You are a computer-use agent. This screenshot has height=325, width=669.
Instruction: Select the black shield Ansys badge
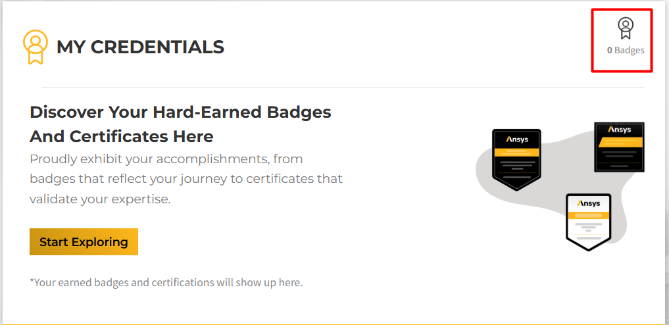click(516, 159)
